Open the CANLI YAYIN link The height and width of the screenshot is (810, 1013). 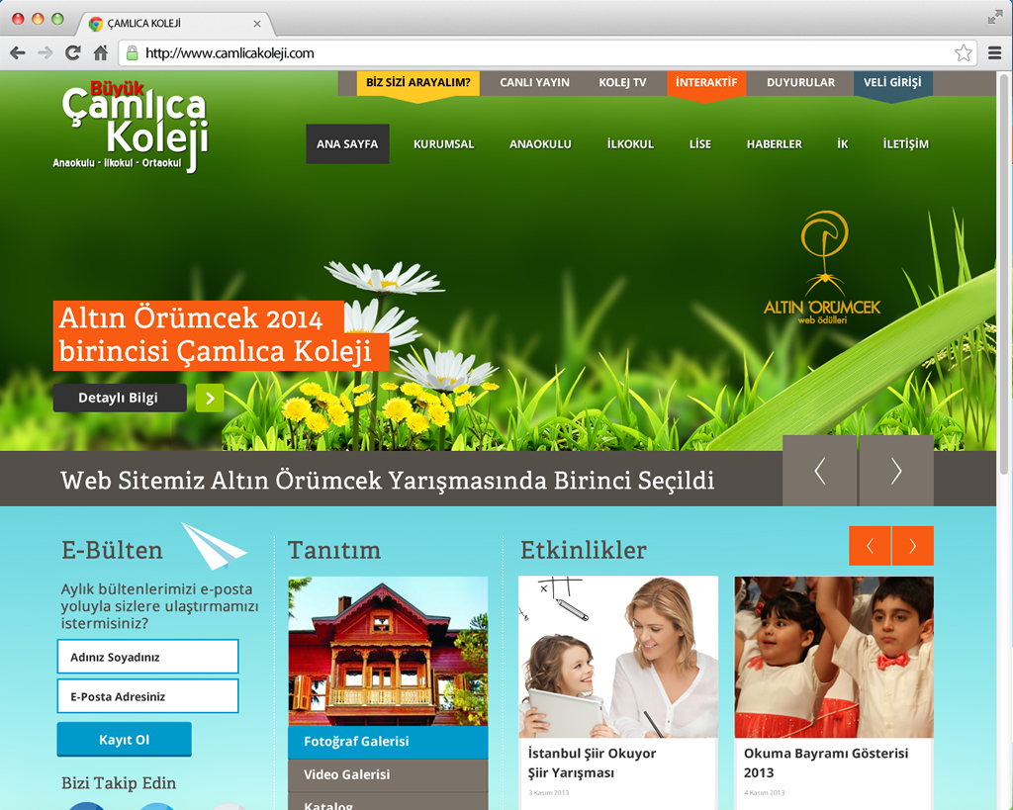tap(534, 83)
